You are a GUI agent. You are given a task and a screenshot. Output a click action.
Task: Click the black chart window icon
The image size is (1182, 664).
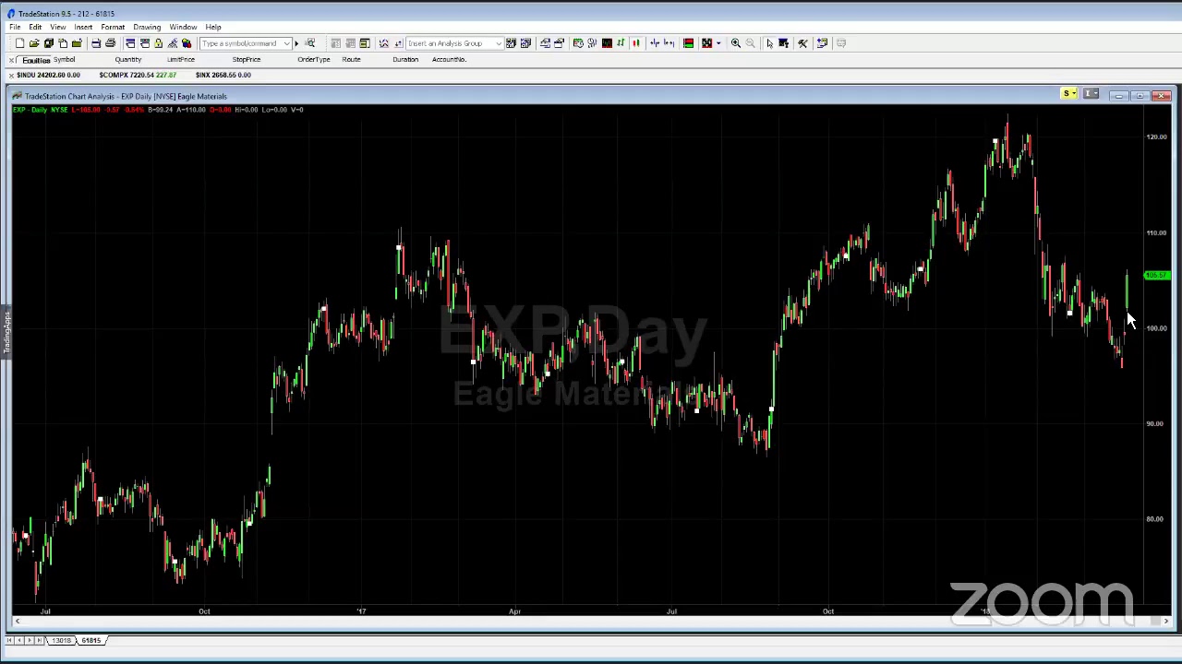coord(607,43)
